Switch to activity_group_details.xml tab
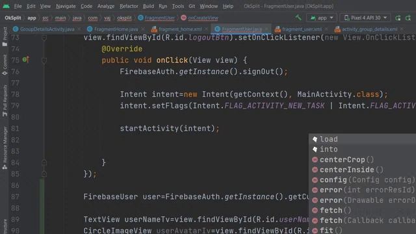Viewport: 416px width, 234px height. [370, 29]
